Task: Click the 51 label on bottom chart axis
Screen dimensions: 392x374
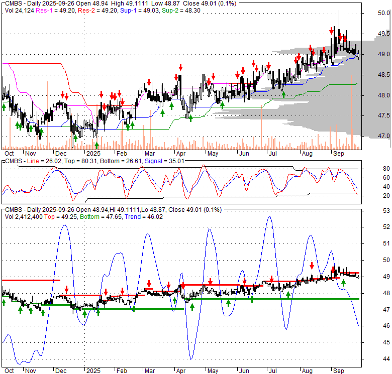Action: (386, 243)
